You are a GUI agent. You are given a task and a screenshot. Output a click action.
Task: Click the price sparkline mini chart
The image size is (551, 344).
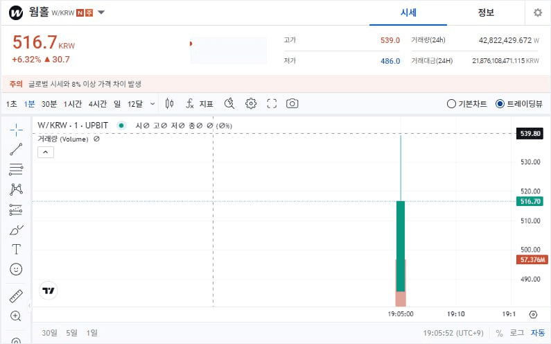[x=229, y=51]
